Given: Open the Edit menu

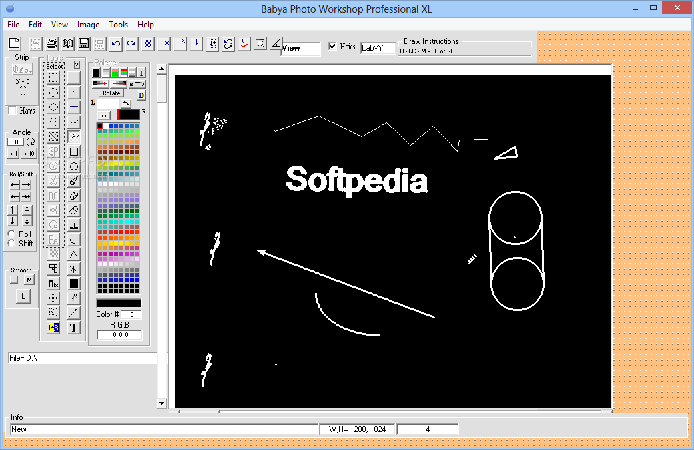Looking at the screenshot, I should [35, 25].
